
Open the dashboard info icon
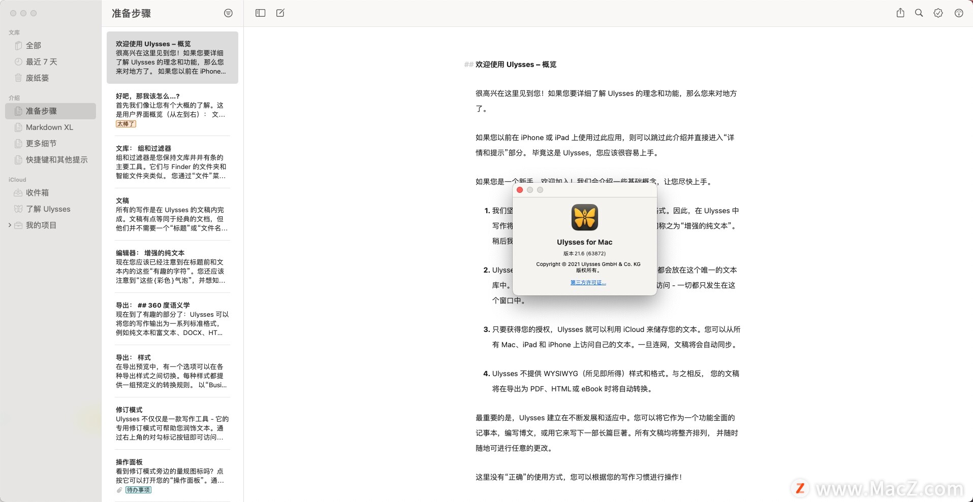point(959,13)
